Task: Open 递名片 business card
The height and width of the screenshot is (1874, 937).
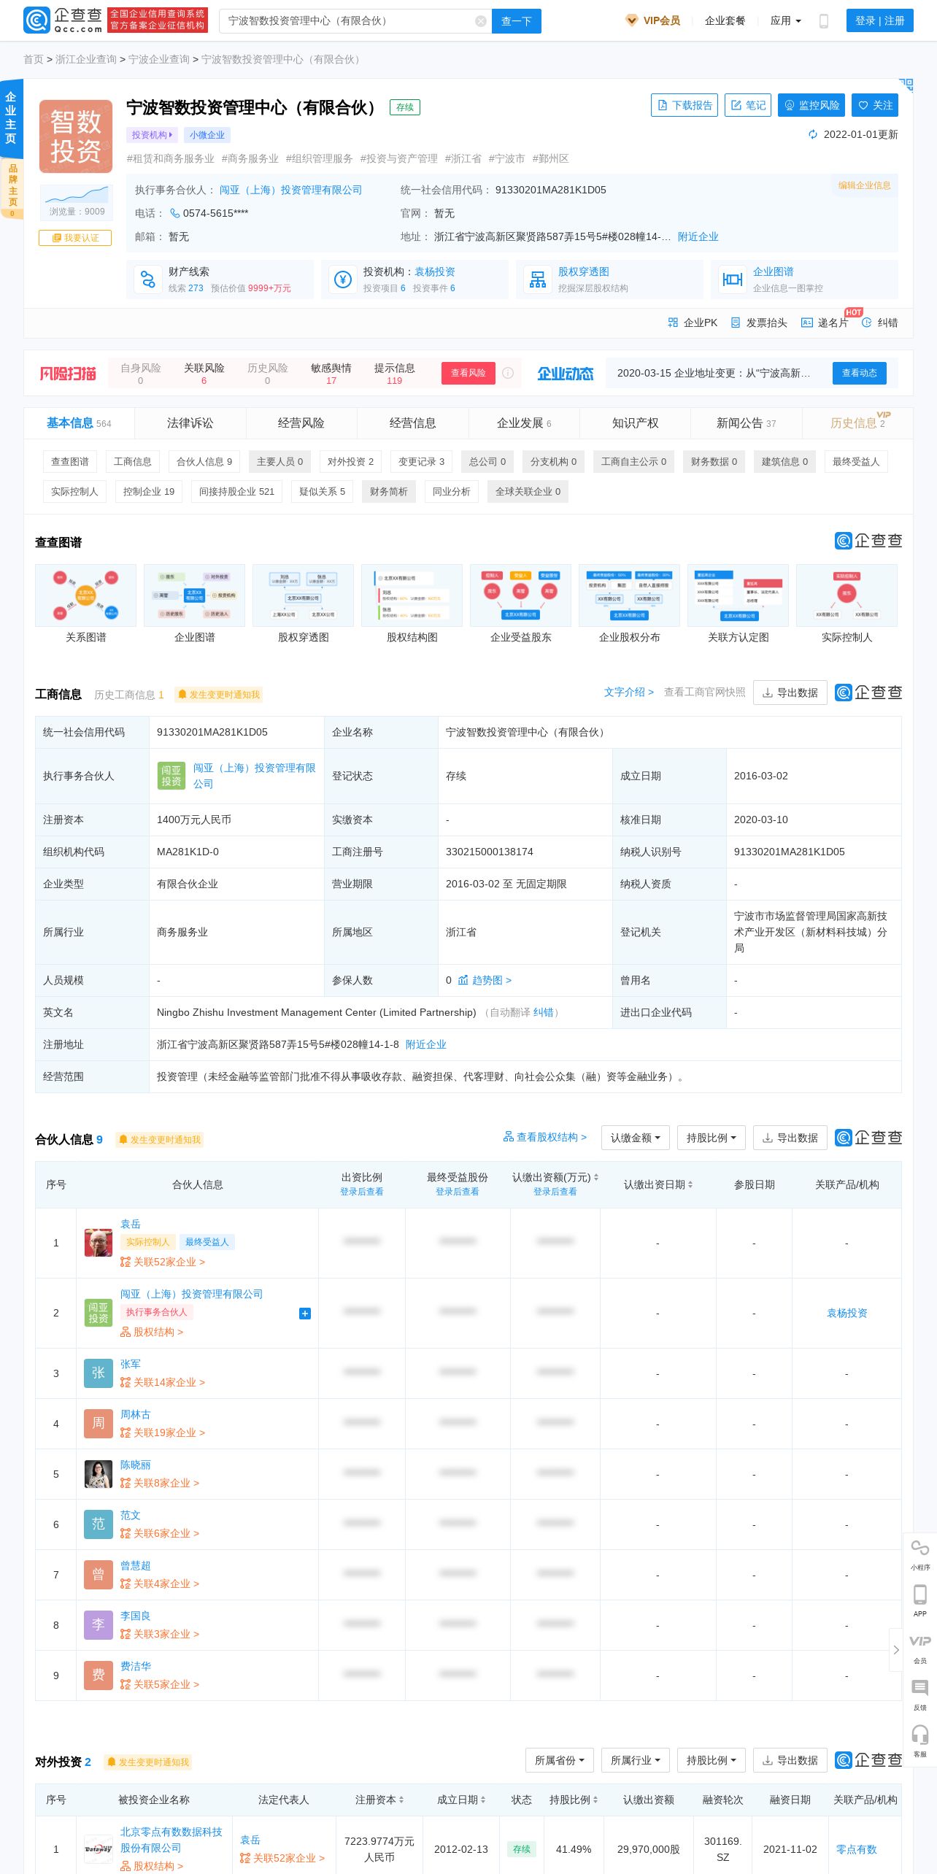Action: tap(825, 323)
